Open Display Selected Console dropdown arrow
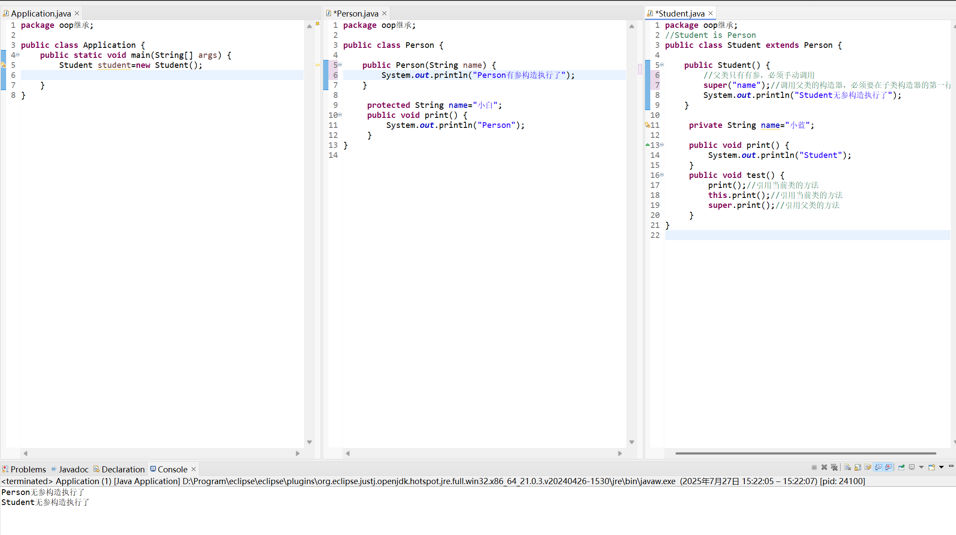The width and height of the screenshot is (956, 535). (x=921, y=467)
